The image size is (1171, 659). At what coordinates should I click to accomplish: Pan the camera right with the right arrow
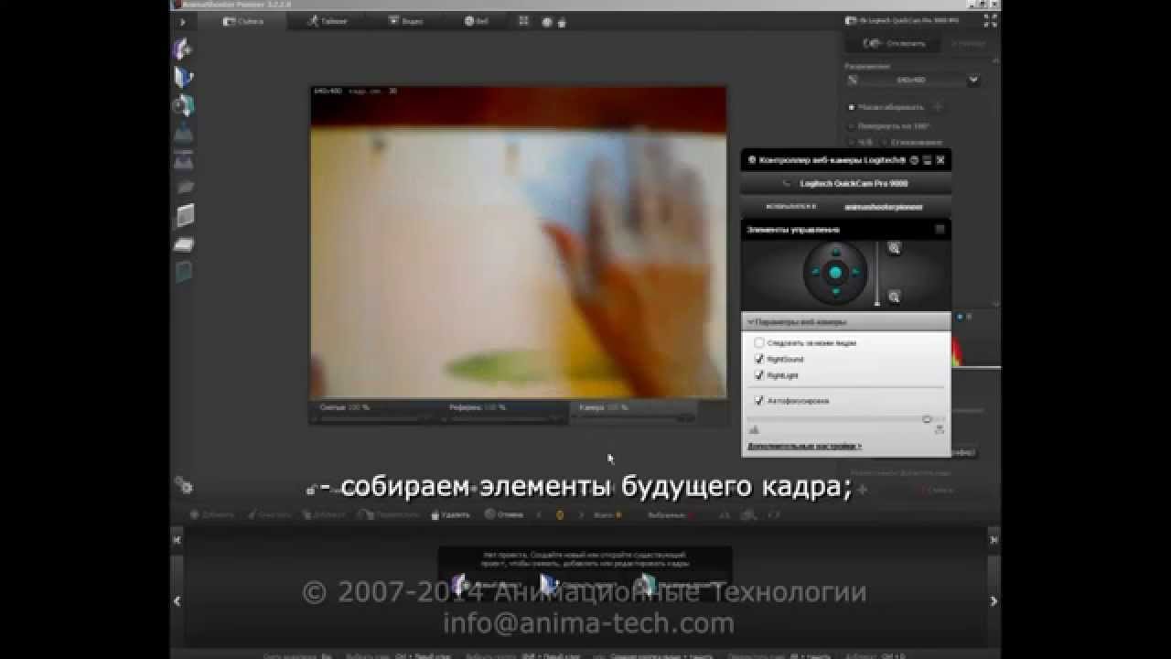(x=856, y=273)
